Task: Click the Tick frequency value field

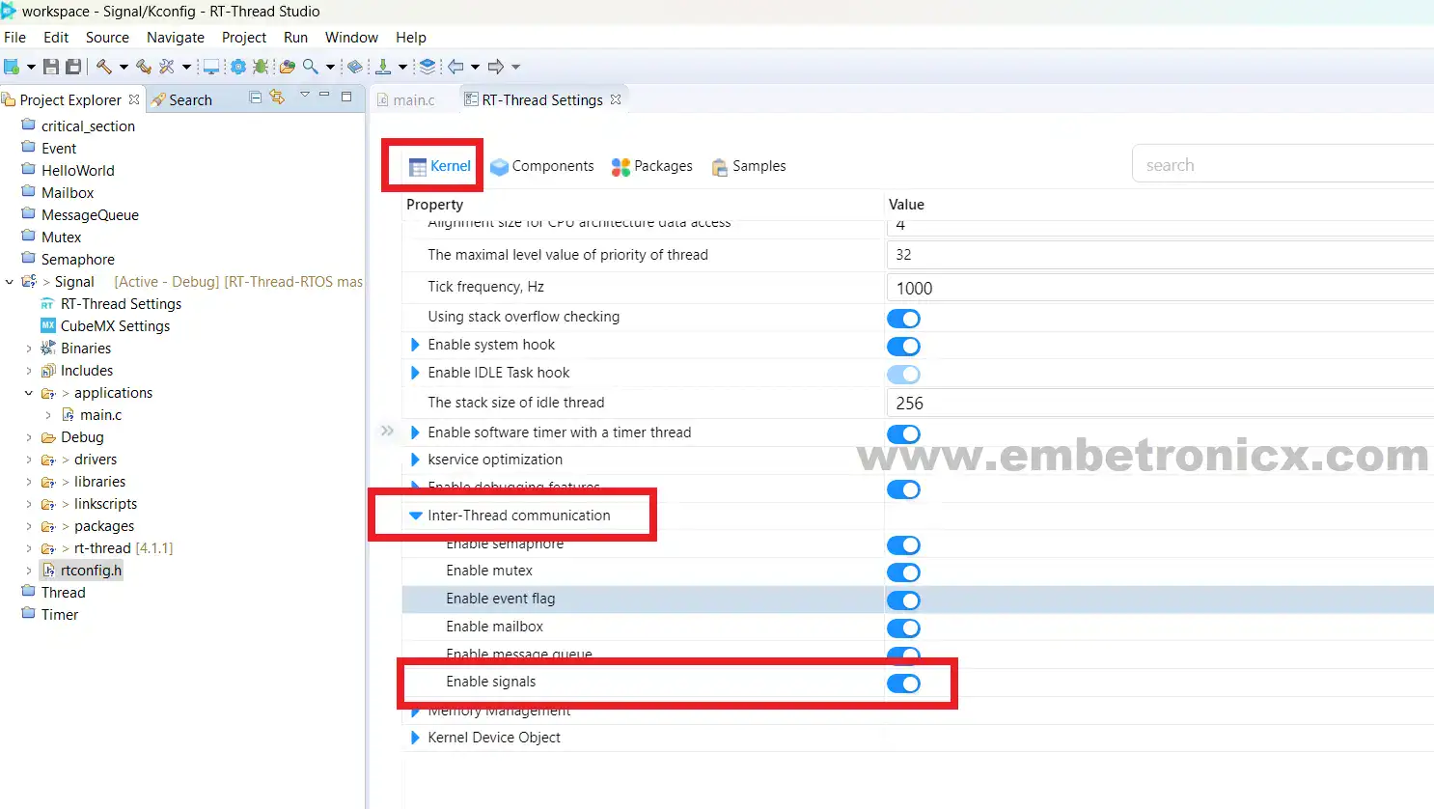Action: (x=1160, y=288)
